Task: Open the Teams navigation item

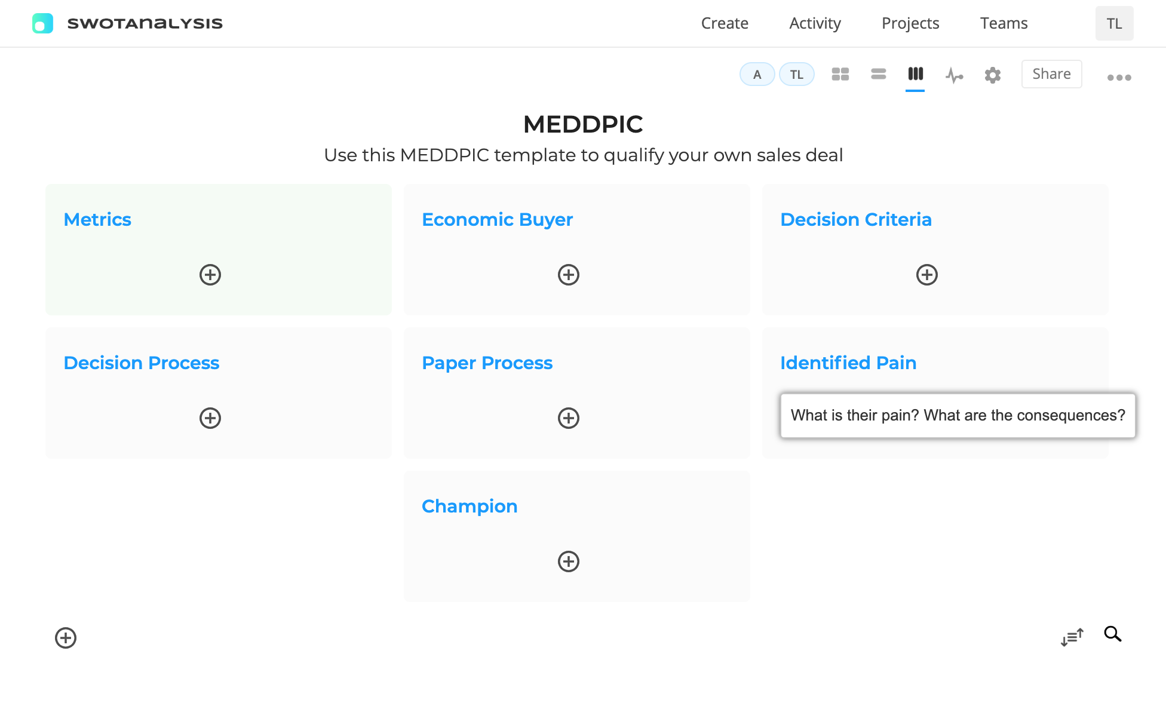Action: click(x=1004, y=23)
